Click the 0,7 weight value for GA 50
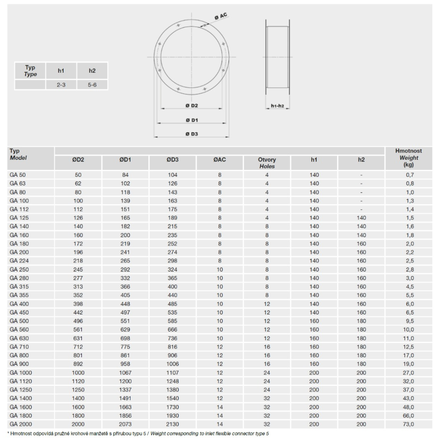This screenshot has height=441, width=441. (409, 175)
